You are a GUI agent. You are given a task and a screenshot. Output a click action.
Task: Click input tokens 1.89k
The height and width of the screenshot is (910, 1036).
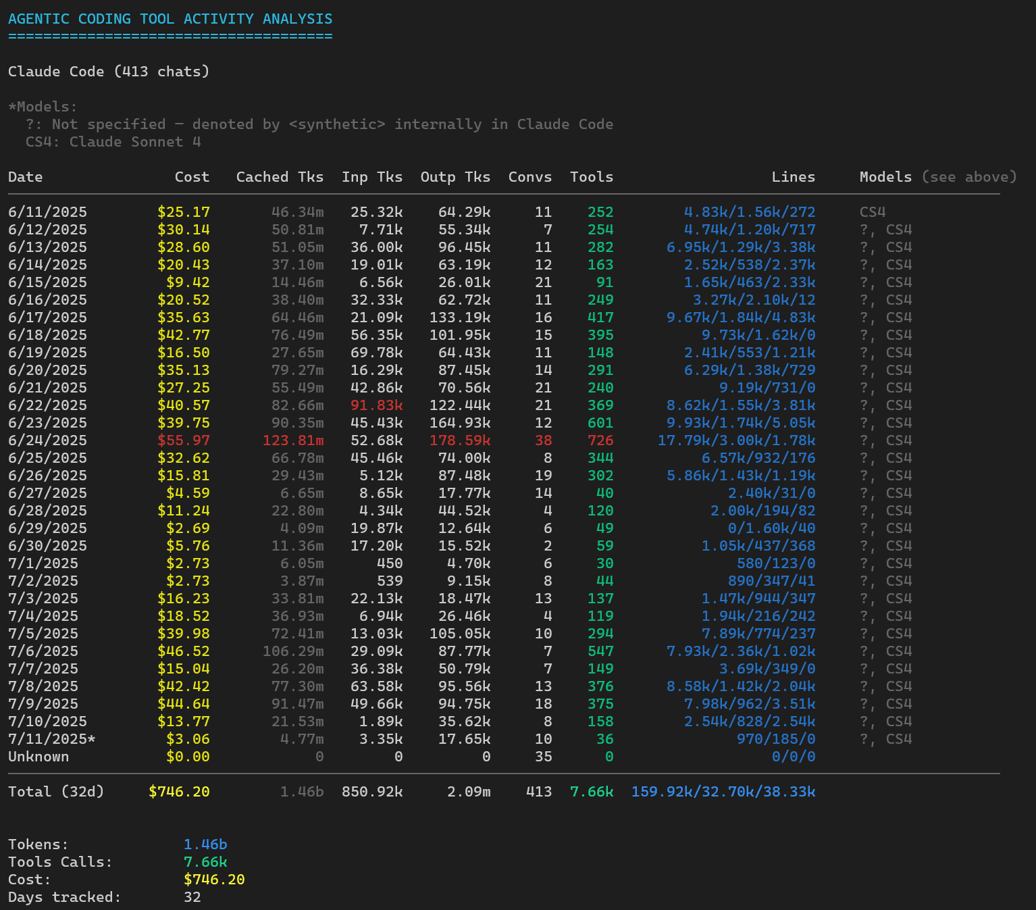[381, 722]
